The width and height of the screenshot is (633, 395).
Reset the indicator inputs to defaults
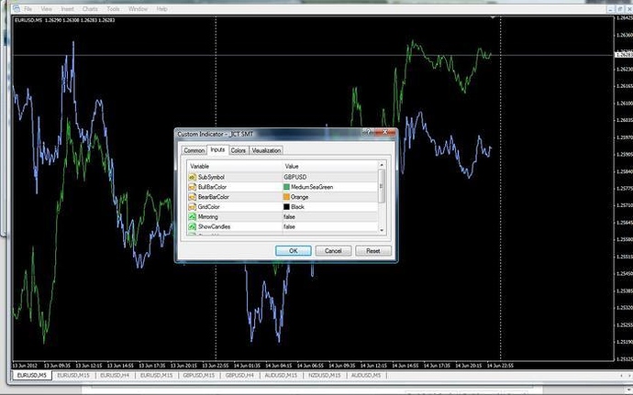[373, 251]
